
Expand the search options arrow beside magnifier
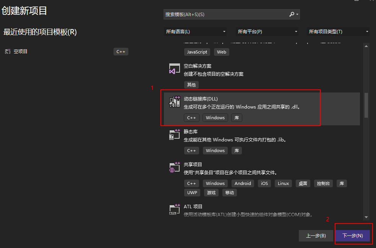coord(297,15)
